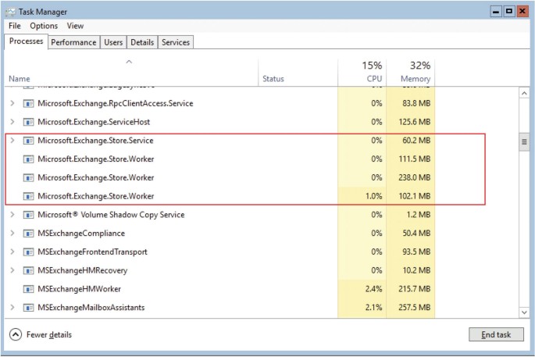Click the 257.5 MB memory value

pyautogui.click(x=414, y=308)
